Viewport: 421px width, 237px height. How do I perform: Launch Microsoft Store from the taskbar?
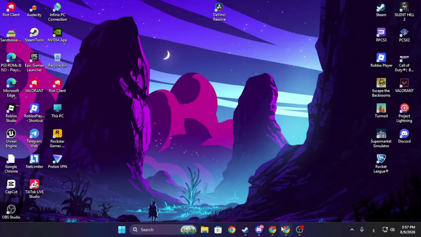tap(218, 229)
